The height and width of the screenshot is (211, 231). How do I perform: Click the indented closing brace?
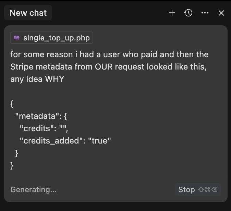click(x=16, y=153)
